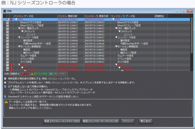Select カムデータ設定 in コントローラ column
The width and height of the screenshot is (195, 129).
point(125,56)
